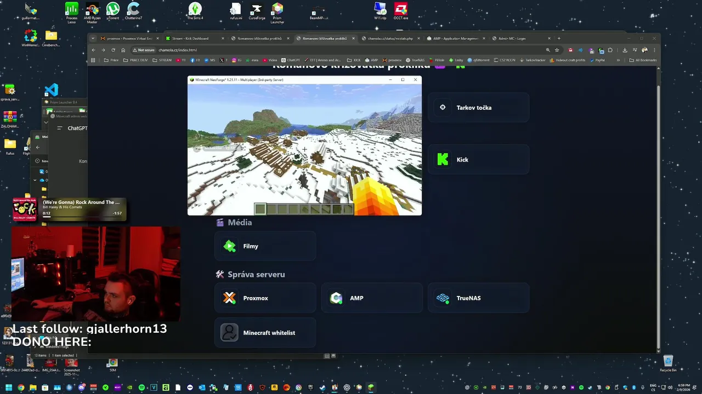Go back in browser history

pos(93,50)
